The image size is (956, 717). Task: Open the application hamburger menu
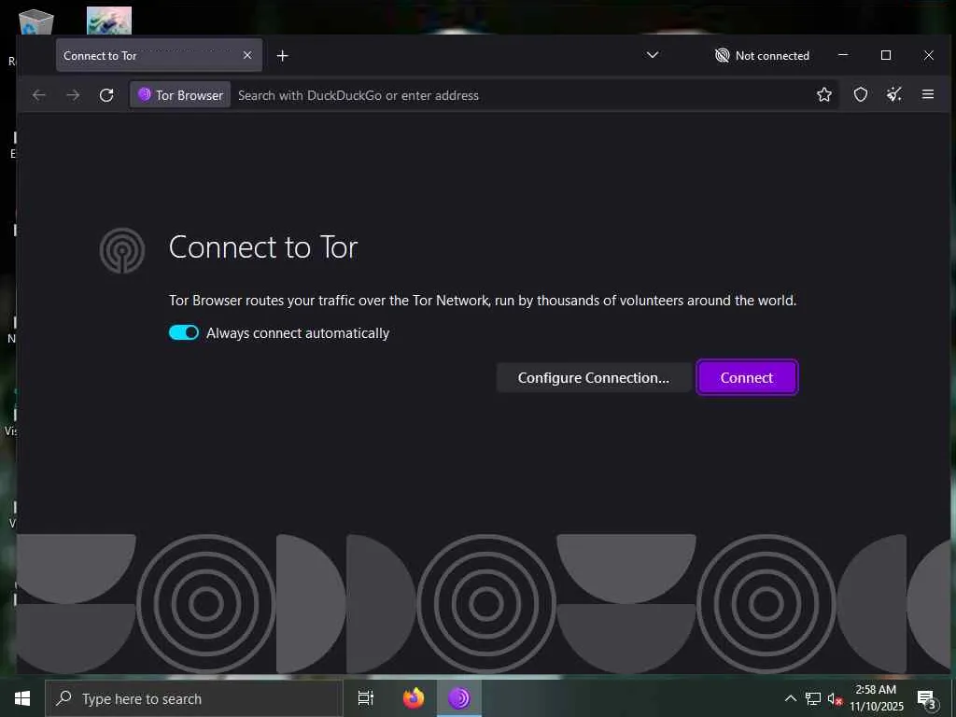pos(928,94)
